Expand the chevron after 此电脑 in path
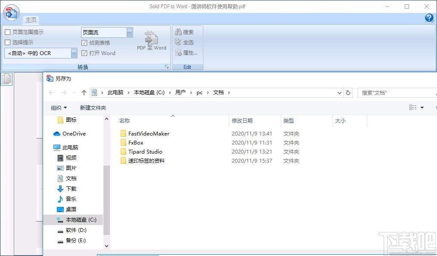Viewport: 437px width, 256px height. (128, 93)
